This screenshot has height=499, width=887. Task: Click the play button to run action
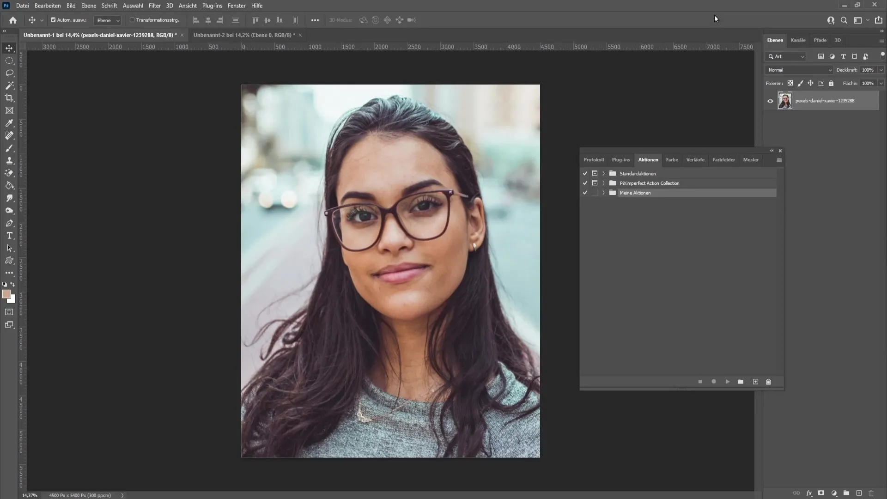tap(728, 382)
